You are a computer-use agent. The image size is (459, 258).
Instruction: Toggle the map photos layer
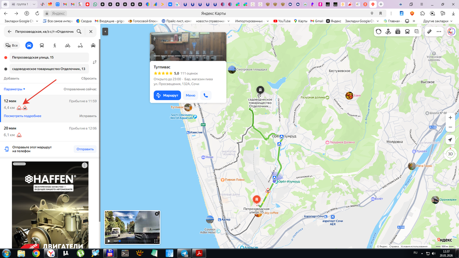(398, 32)
